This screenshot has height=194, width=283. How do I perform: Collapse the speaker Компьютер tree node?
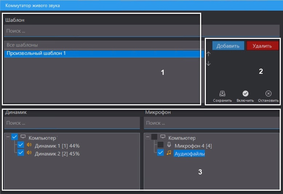pyautogui.click(x=8, y=137)
